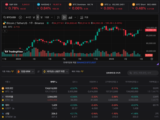
Task: Focus the coin search input field
Action: click(143, 73)
